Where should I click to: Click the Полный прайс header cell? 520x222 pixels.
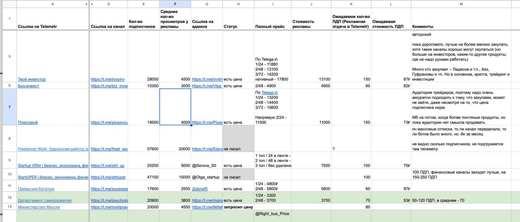[x=273, y=19]
